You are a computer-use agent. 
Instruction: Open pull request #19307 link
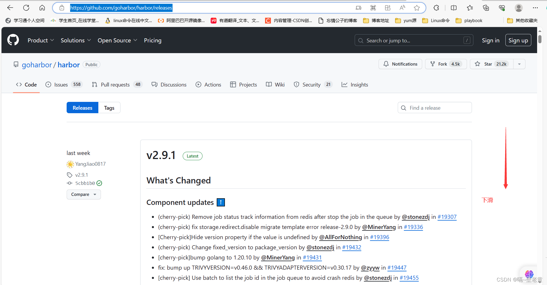447,217
